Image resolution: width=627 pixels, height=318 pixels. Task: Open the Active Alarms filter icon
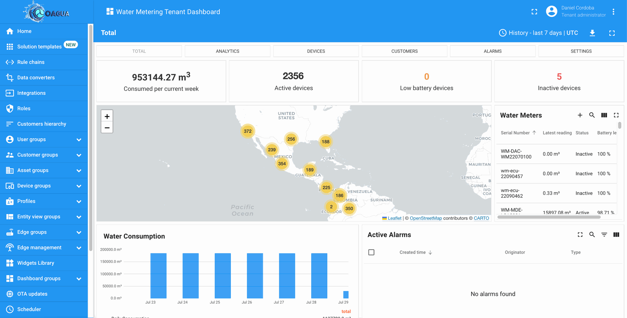(x=604, y=235)
